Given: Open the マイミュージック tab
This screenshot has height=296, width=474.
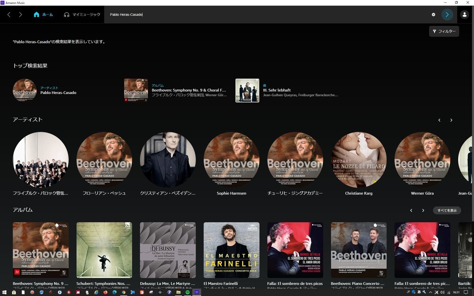Looking at the screenshot, I should [x=82, y=15].
